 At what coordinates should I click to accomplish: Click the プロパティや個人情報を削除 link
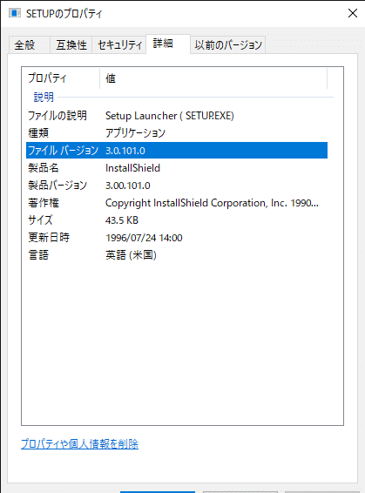click(x=79, y=444)
